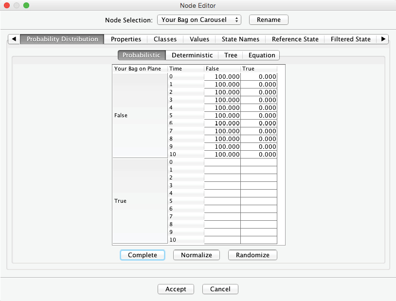This screenshot has height=301, width=396.
Task: Cancel the Node Editor dialog
Action: pos(220,289)
